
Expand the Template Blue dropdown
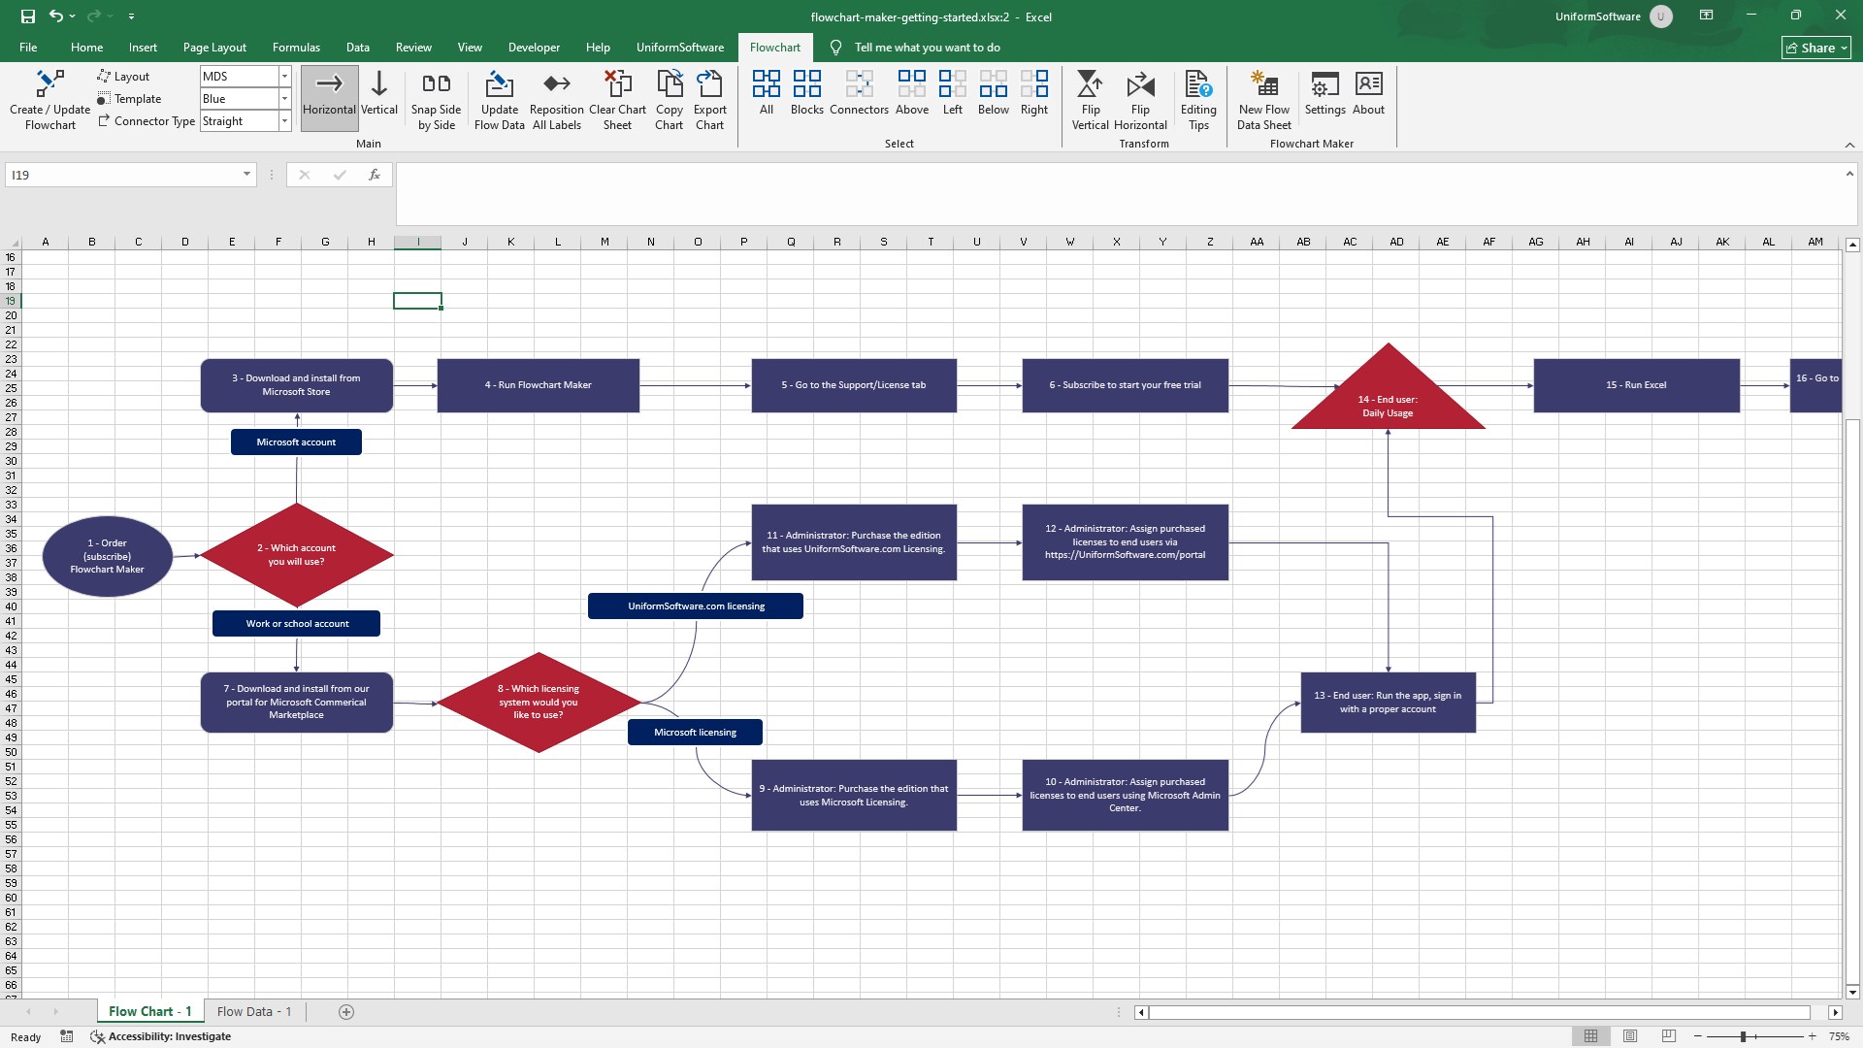[284, 99]
